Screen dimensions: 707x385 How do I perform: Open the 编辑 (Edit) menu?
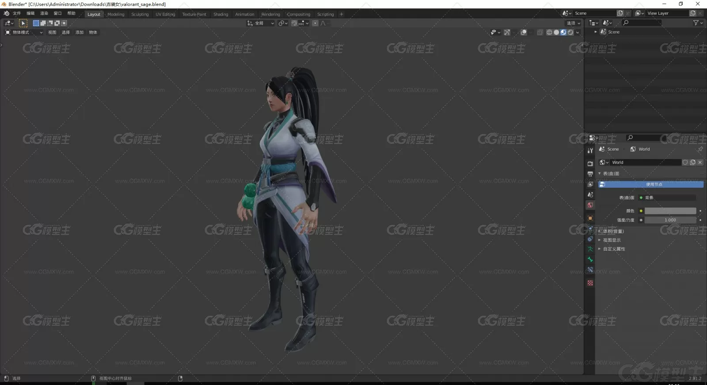pos(30,13)
